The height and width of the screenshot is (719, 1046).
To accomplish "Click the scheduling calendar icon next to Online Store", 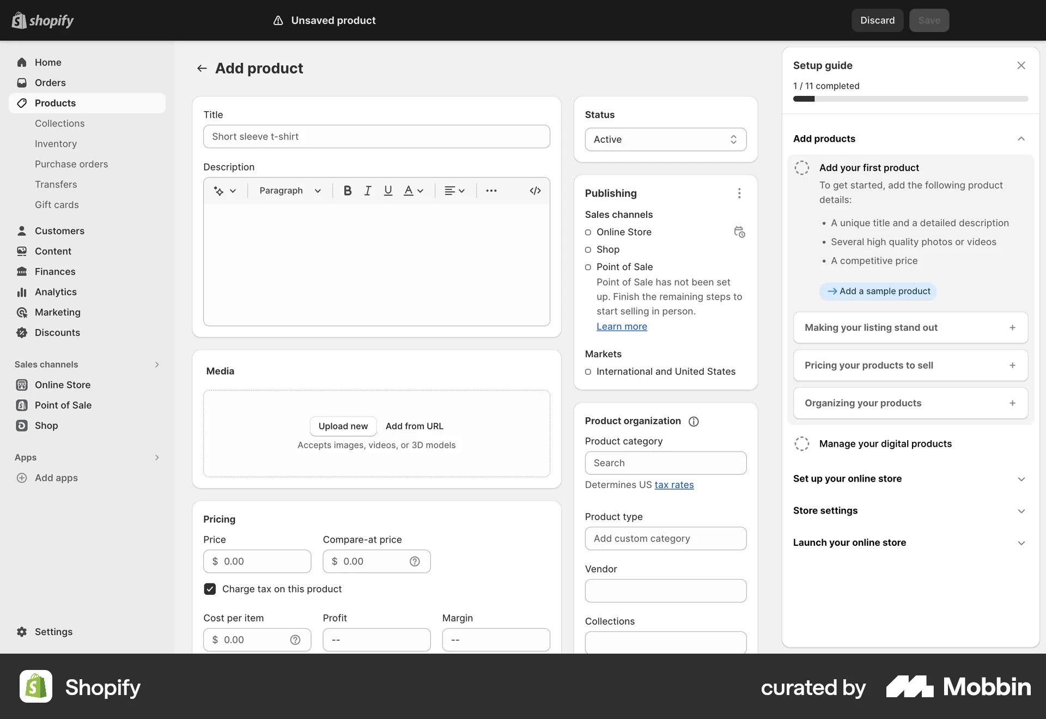I will 739,232.
